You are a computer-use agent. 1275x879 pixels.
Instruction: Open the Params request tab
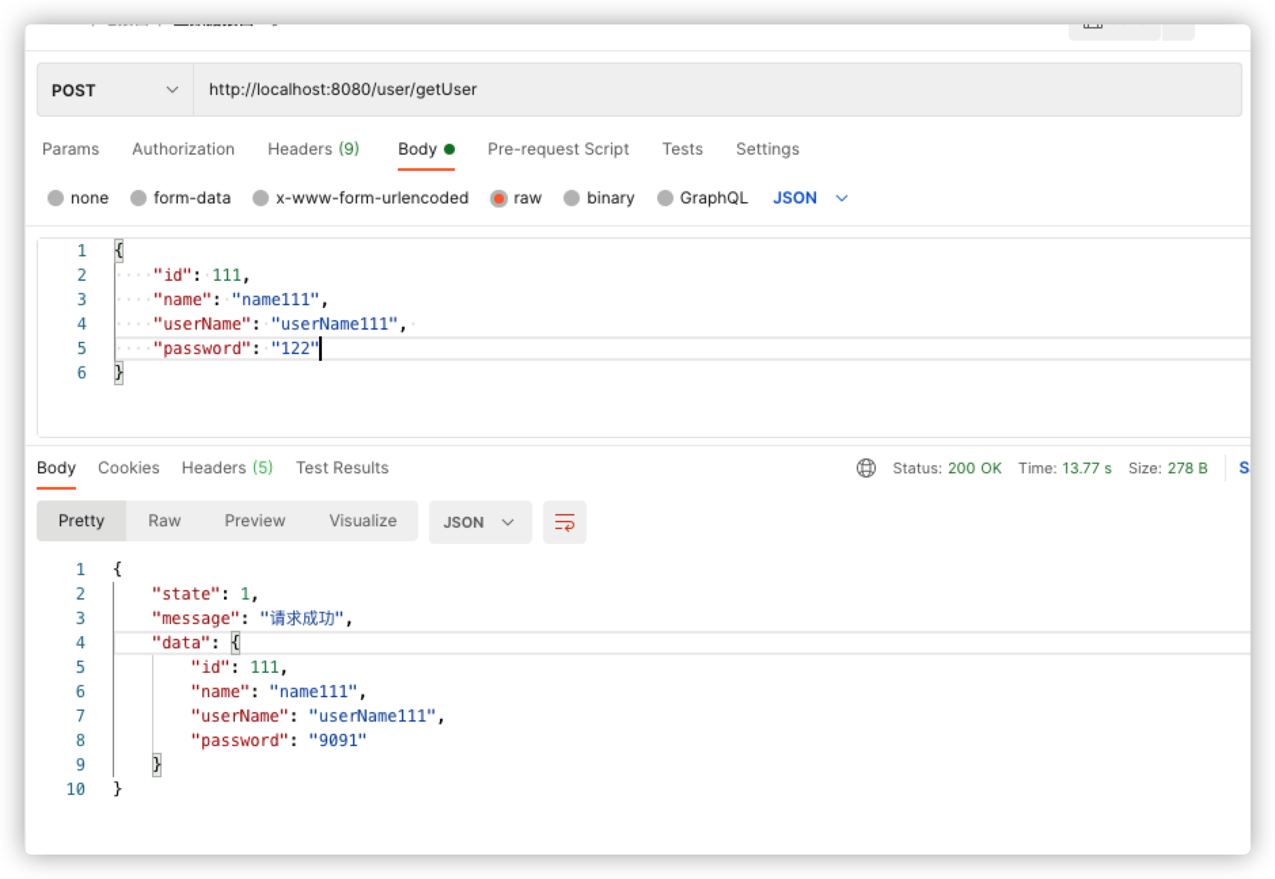(x=71, y=149)
